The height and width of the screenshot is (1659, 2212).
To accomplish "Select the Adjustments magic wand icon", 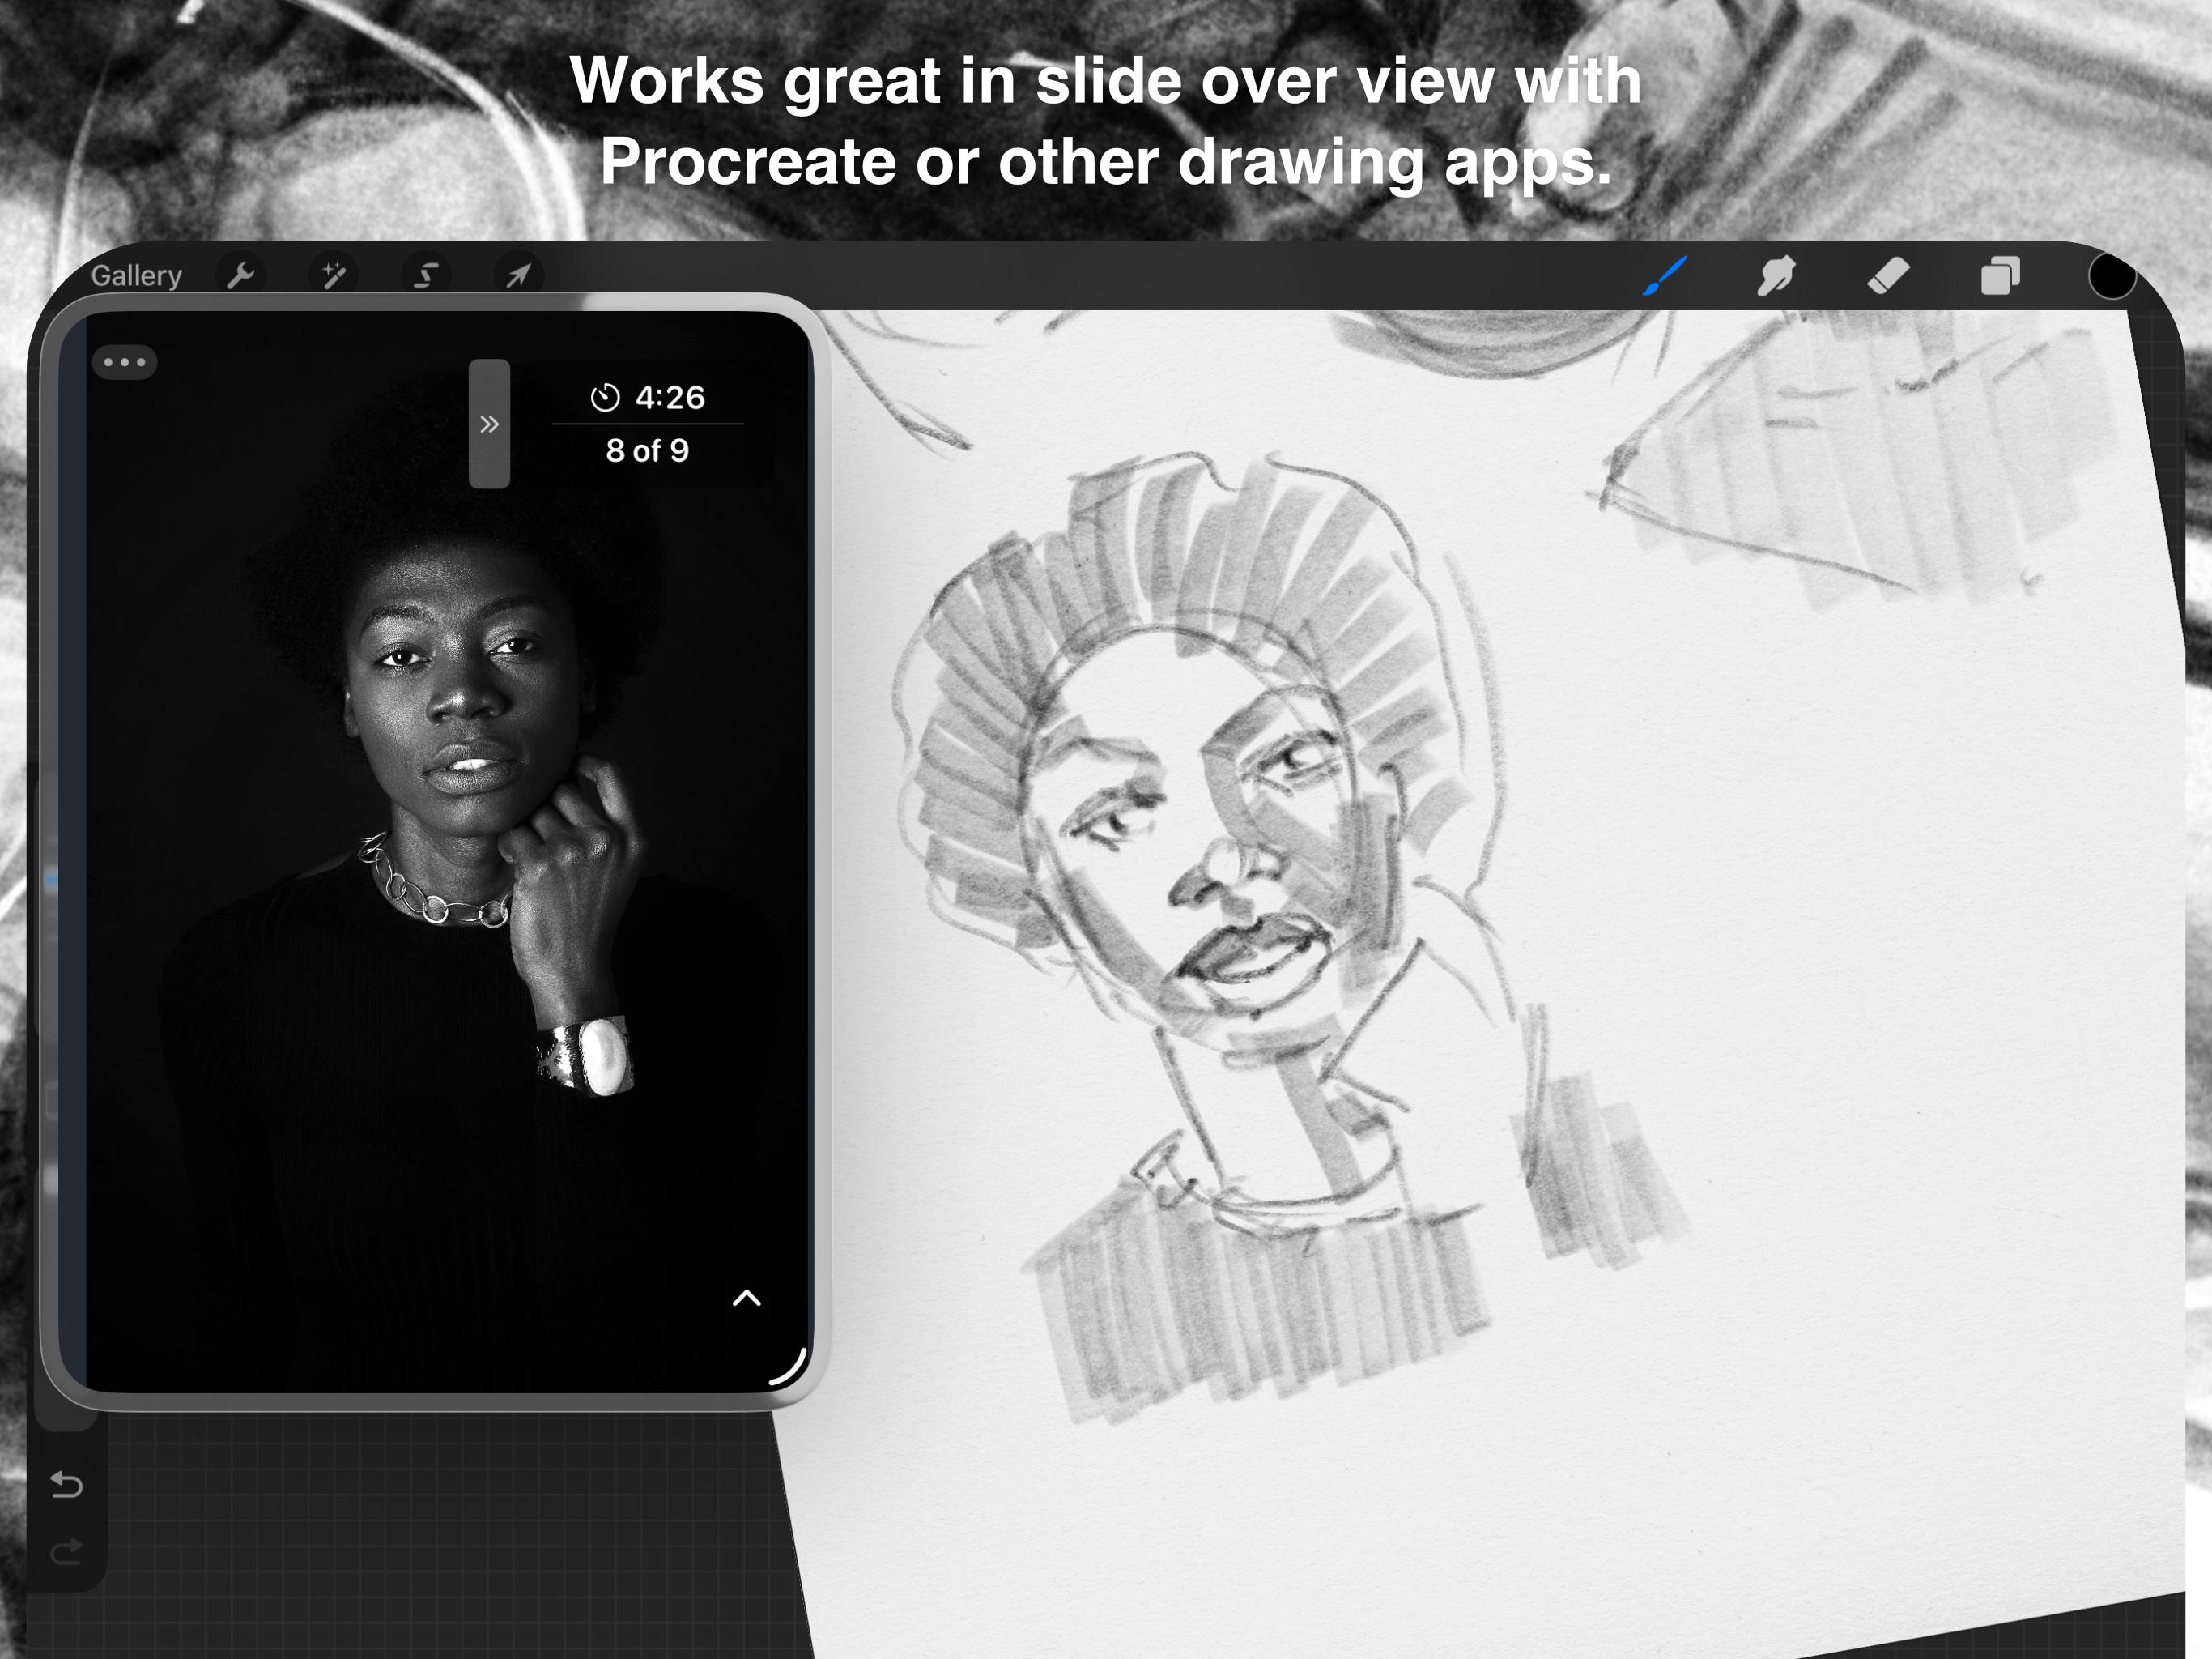I will (335, 273).
